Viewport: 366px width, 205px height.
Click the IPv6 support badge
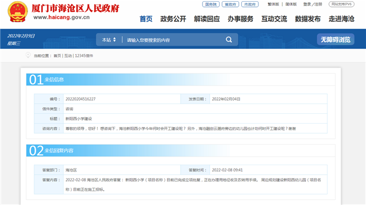click(x=341, y=4)
